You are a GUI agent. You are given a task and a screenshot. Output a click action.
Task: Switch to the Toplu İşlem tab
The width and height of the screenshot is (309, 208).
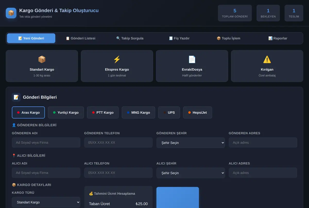tap(228, 38)
